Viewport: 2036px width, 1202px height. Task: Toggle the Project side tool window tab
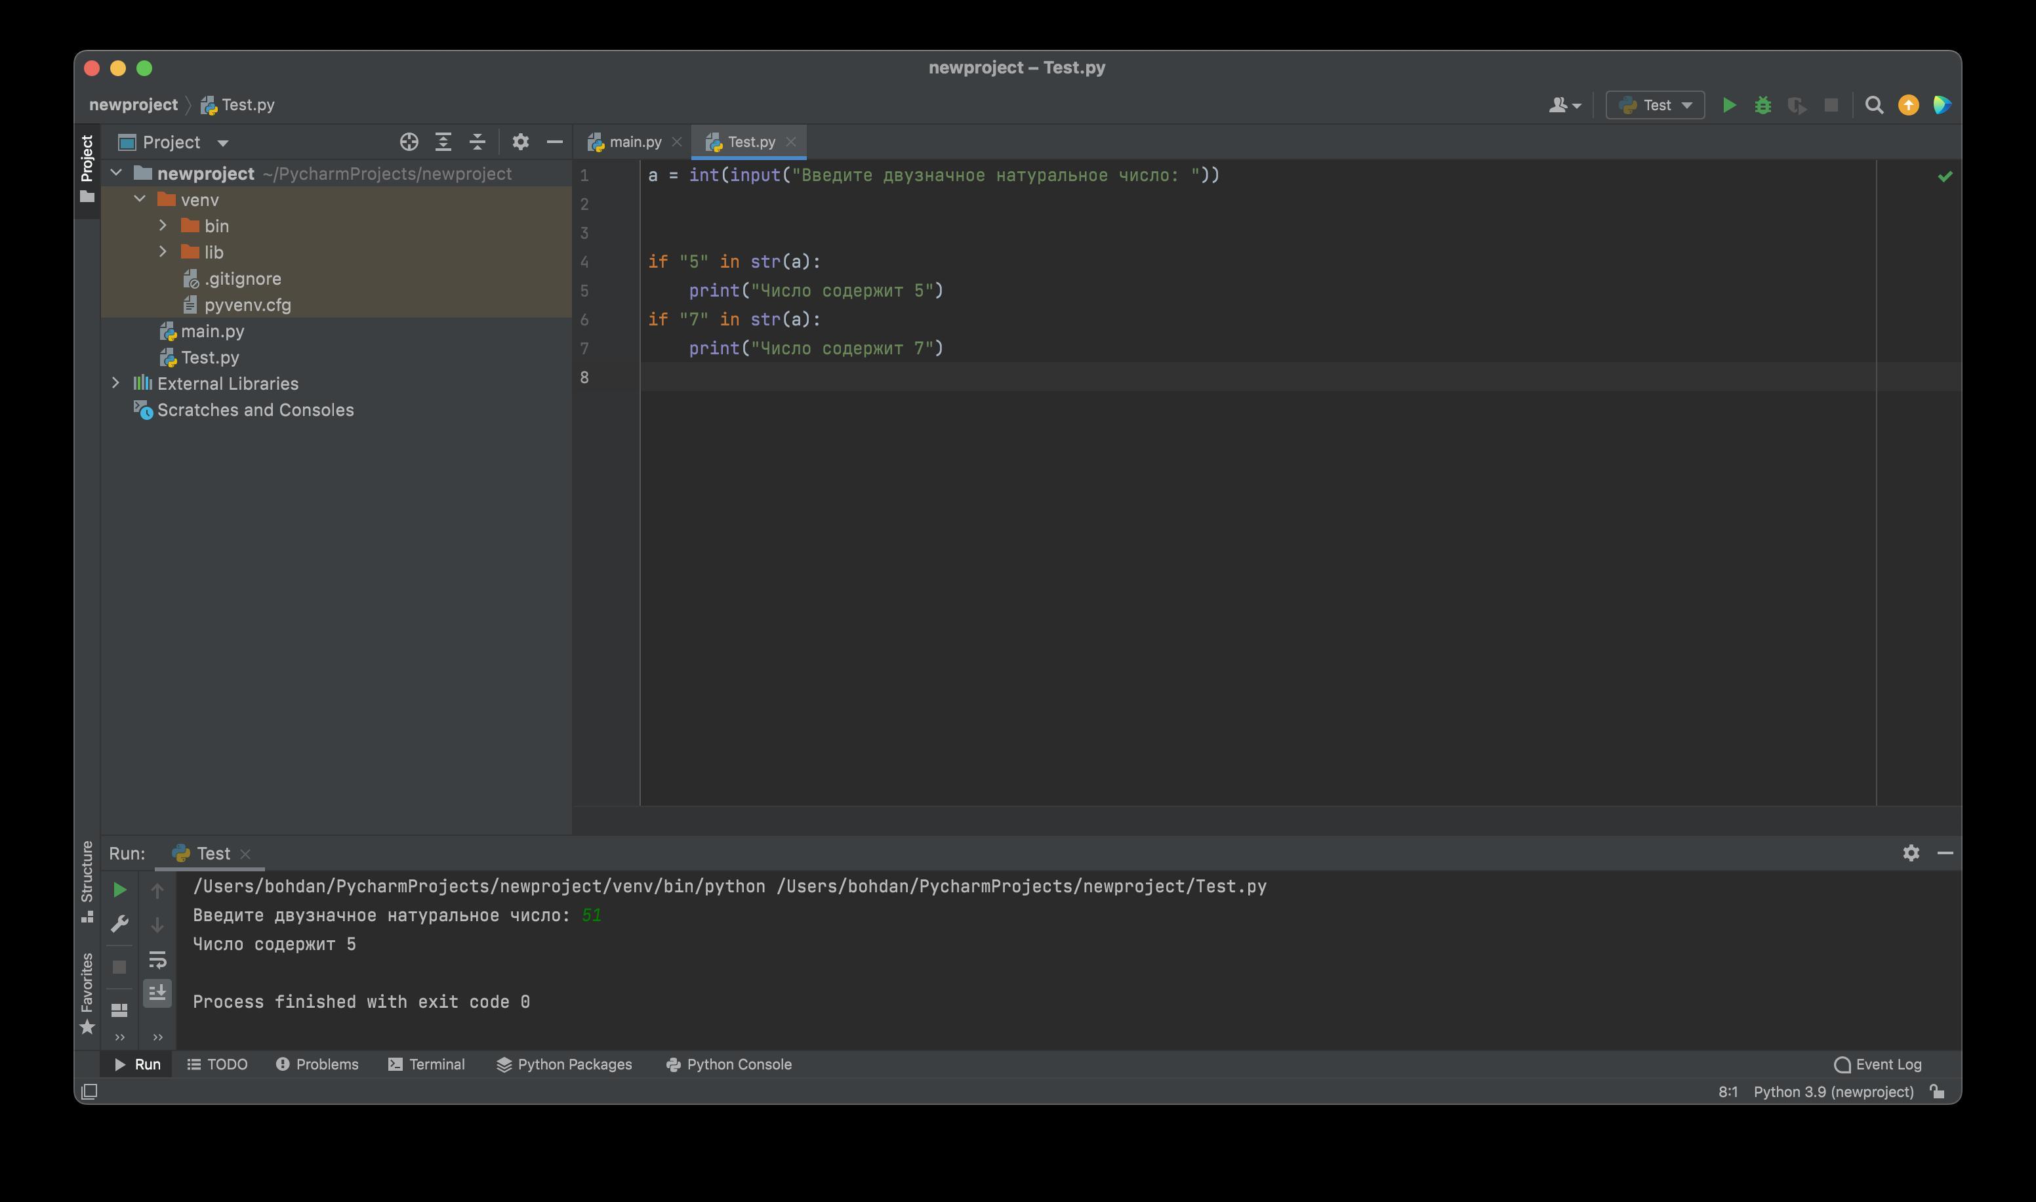[87, 169]
